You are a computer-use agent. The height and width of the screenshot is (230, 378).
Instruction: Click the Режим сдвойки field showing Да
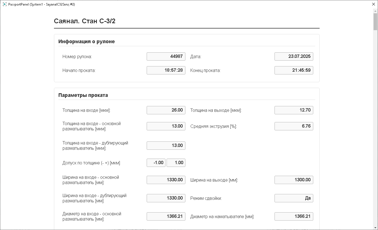click(294, 198)
